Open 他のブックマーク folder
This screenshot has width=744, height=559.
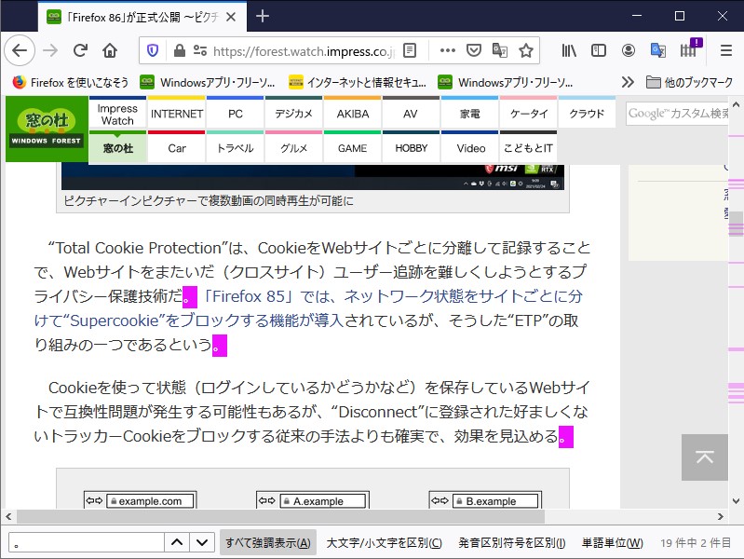[x=689, y=82]
